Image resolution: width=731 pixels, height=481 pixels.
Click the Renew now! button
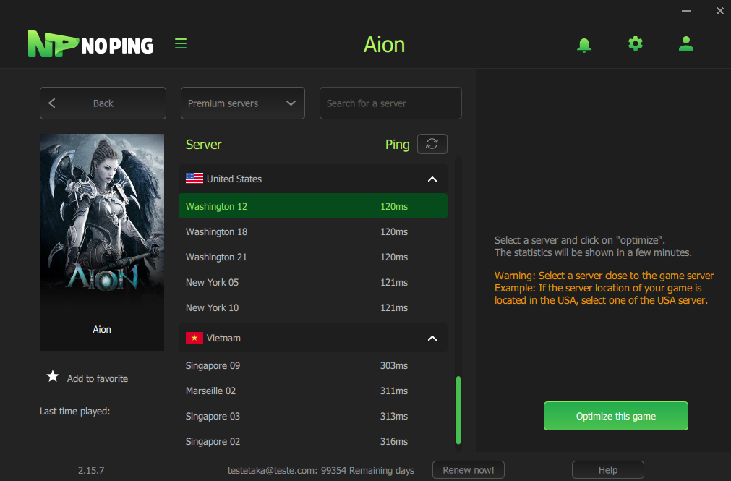tap(468, 470)
